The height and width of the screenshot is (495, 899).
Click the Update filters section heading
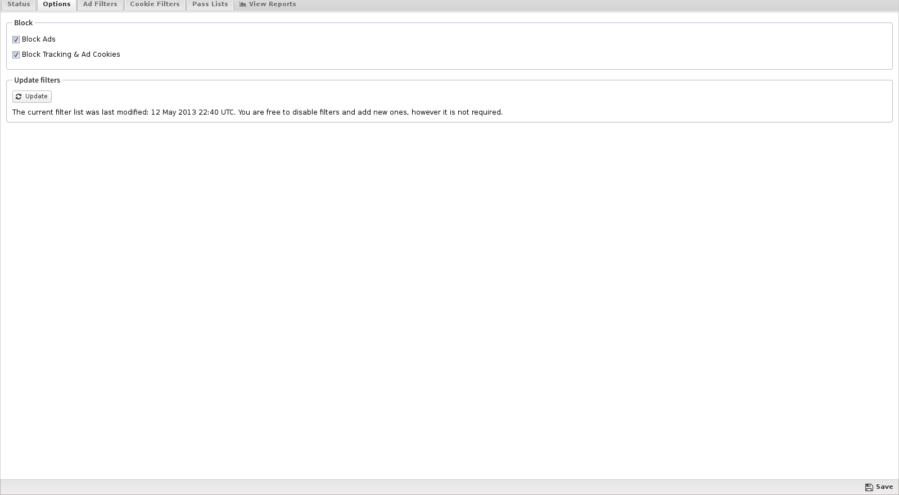[37, 80]
